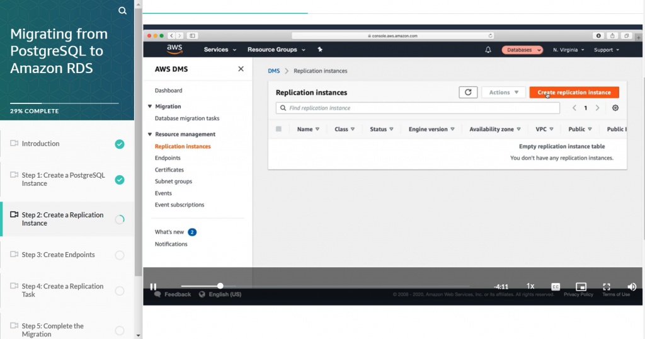Open the Actions dropdown
645x339 pixels.
click(x=503, y=92)
